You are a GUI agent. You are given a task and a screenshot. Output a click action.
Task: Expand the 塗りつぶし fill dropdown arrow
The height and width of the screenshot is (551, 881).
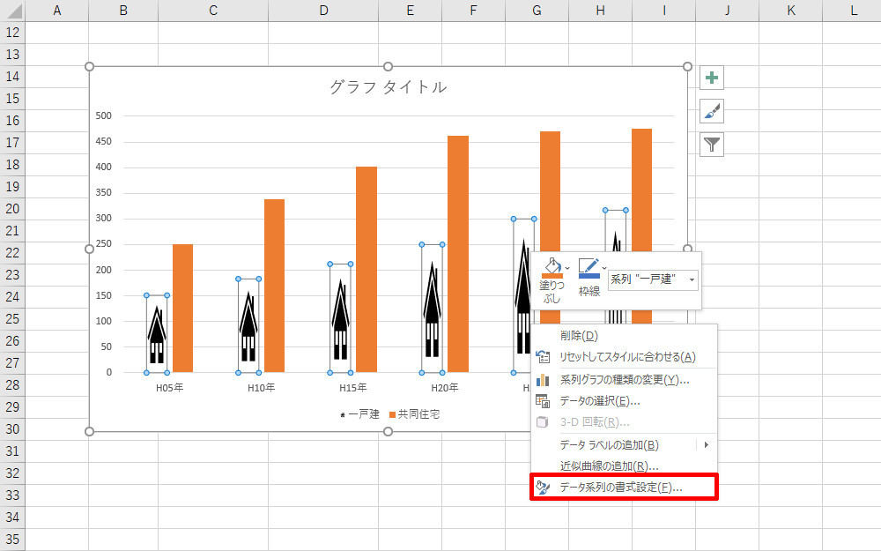[x=567, y=268]
